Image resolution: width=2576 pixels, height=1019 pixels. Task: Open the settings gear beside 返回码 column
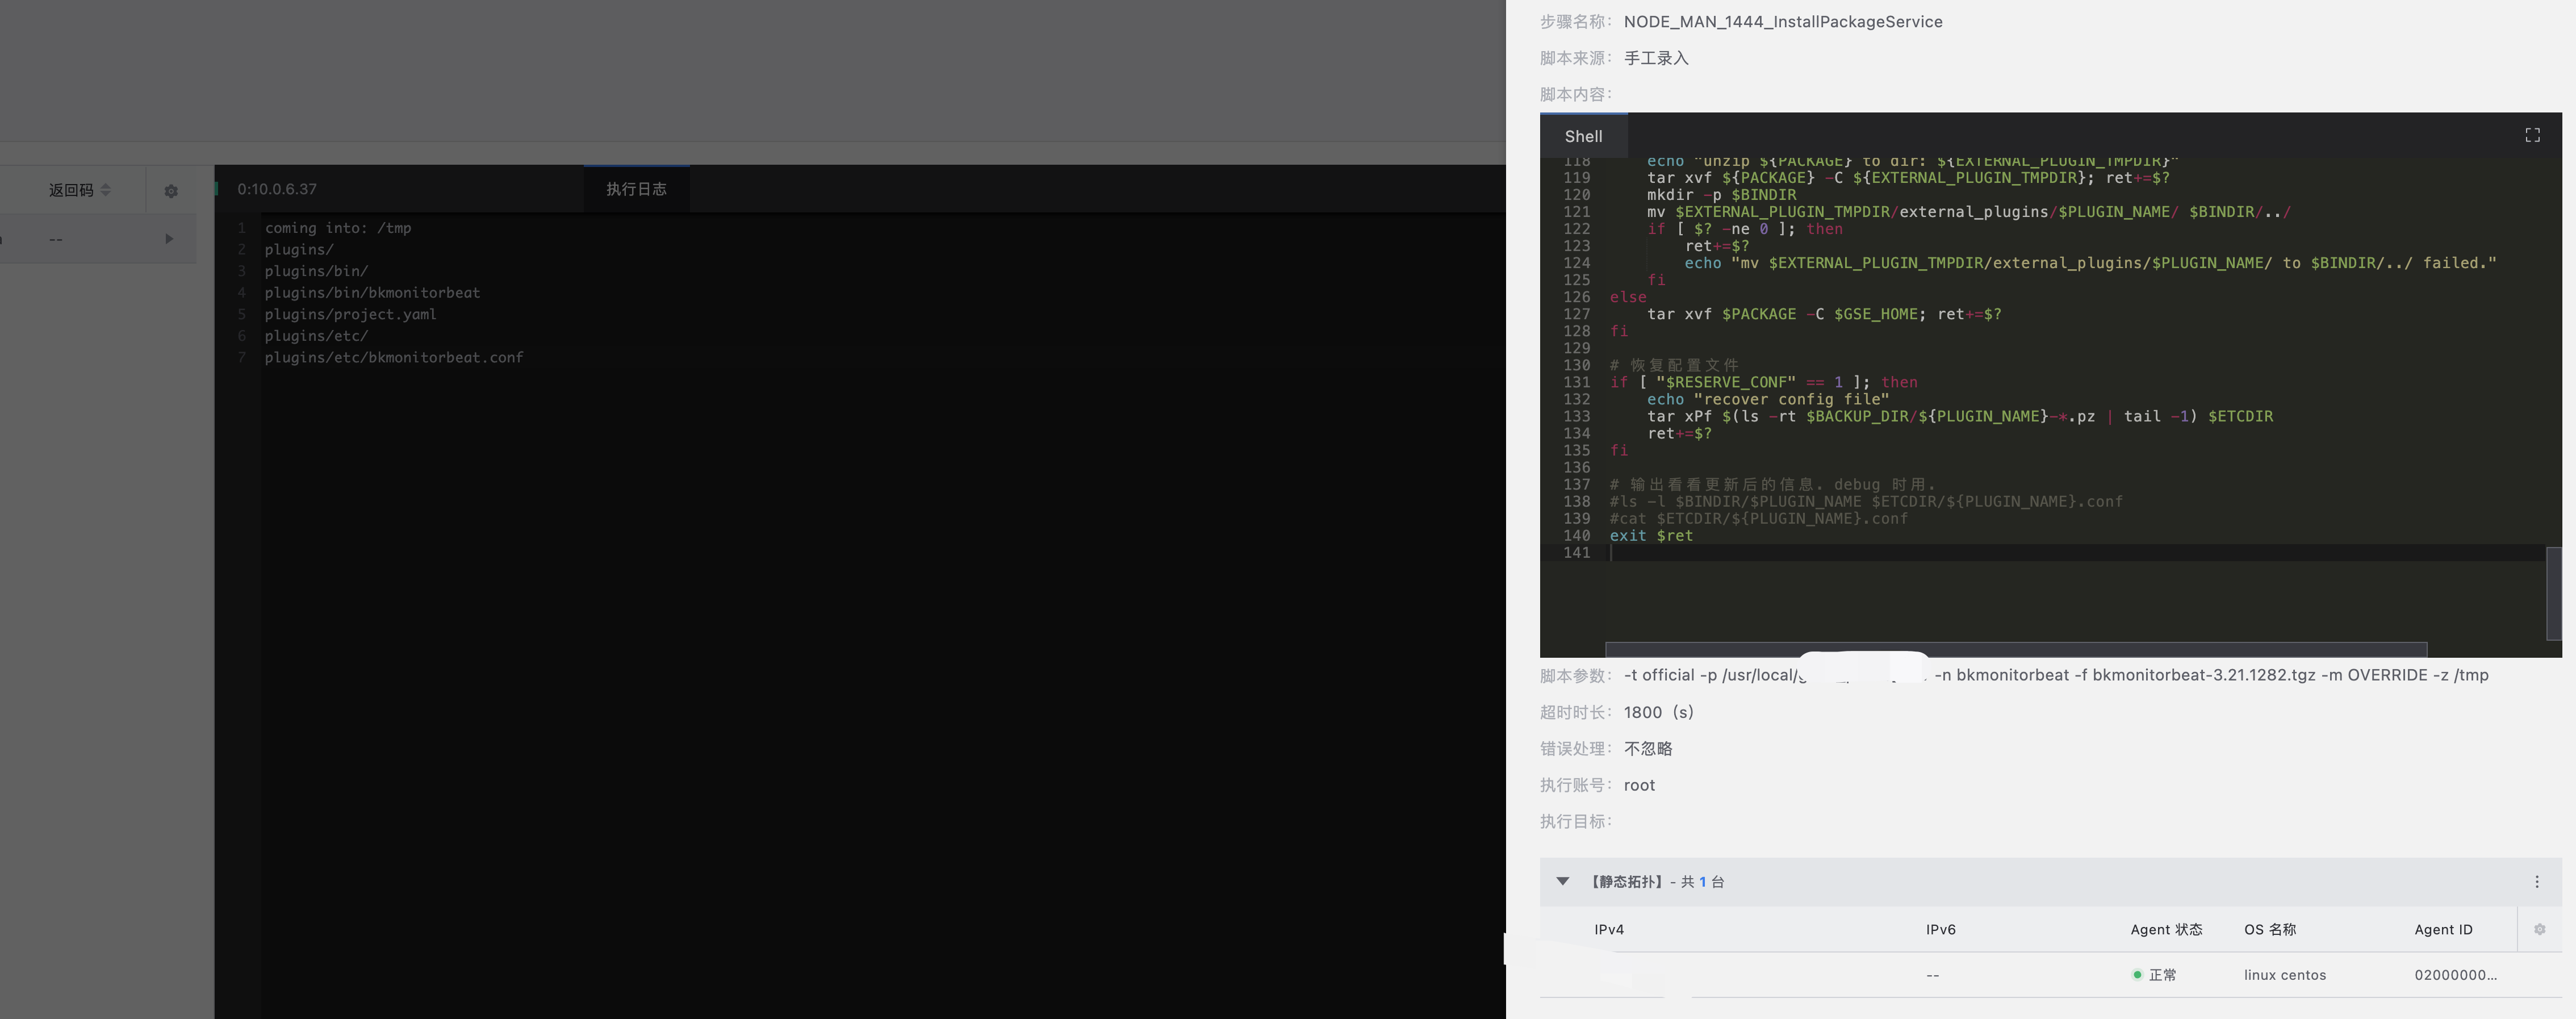click(171, 190)
